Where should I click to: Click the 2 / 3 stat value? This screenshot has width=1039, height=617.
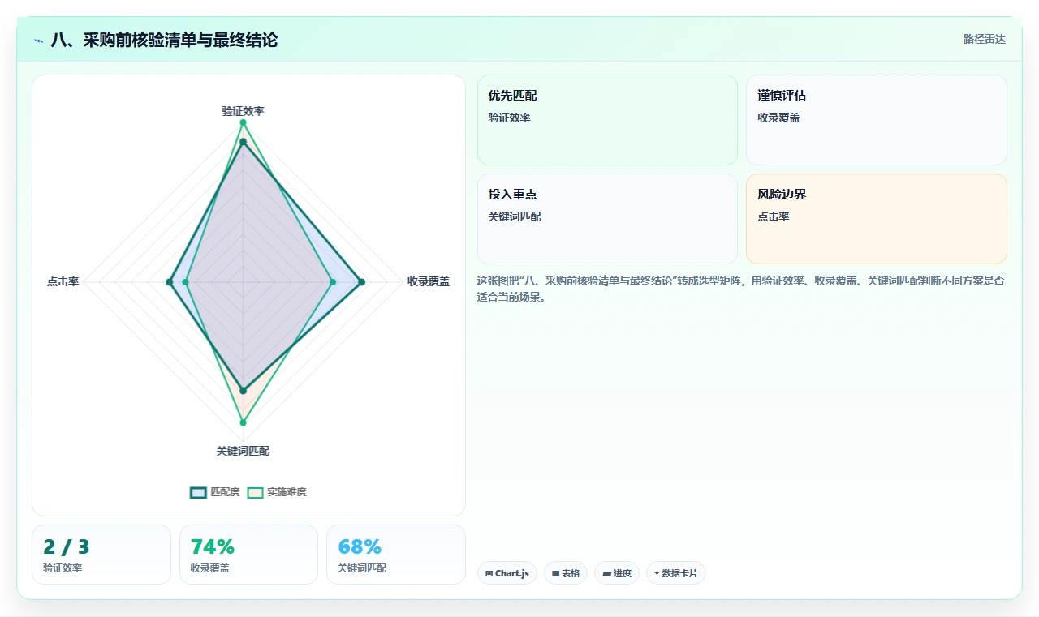click(67, 547)
